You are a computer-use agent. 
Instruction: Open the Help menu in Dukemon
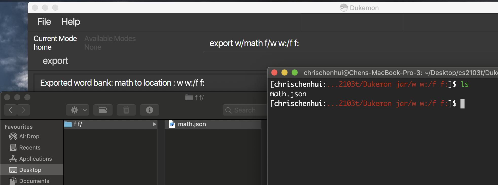tap(70, 22)
